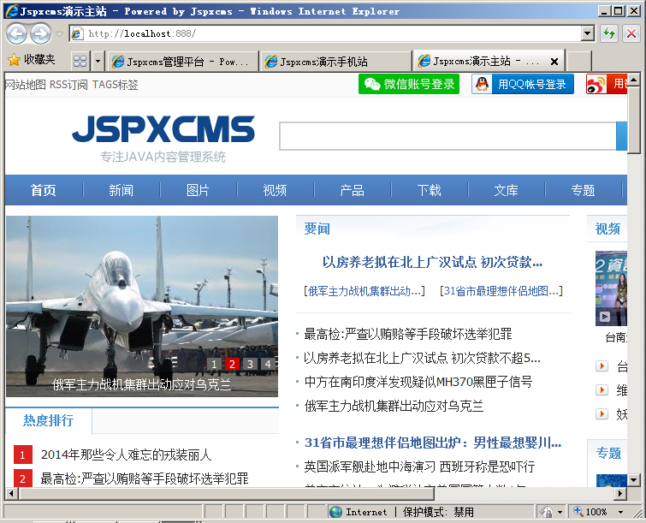The image size is (646, 523).
Task: Open the Favorites star button
Action: tap(15, 60)
